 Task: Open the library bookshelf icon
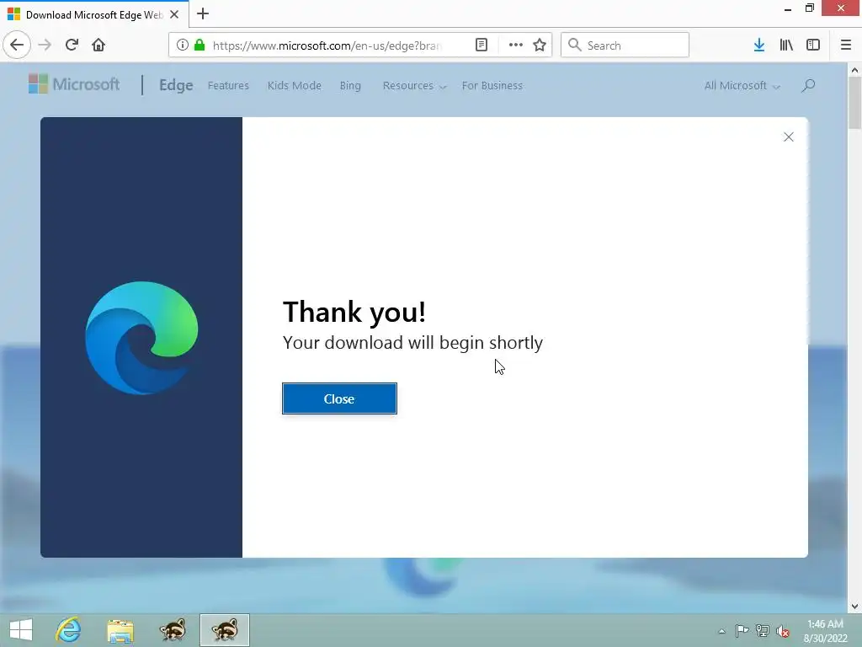pyautogui.click(x=786, y=45)
